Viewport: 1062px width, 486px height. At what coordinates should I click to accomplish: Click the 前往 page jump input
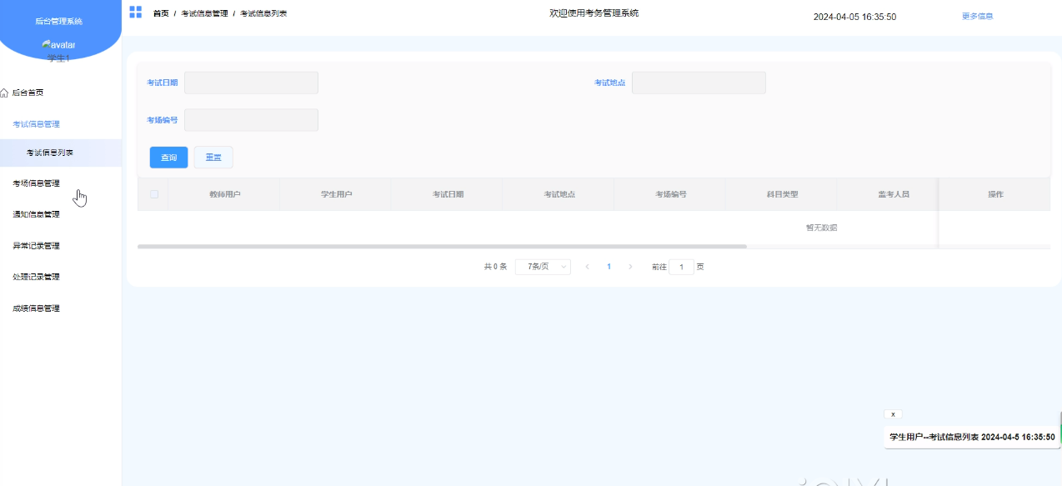pos(681,267)
